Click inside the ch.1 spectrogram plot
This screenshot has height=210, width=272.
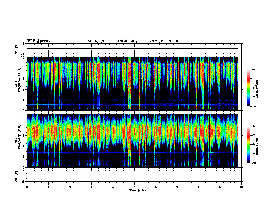133,84
